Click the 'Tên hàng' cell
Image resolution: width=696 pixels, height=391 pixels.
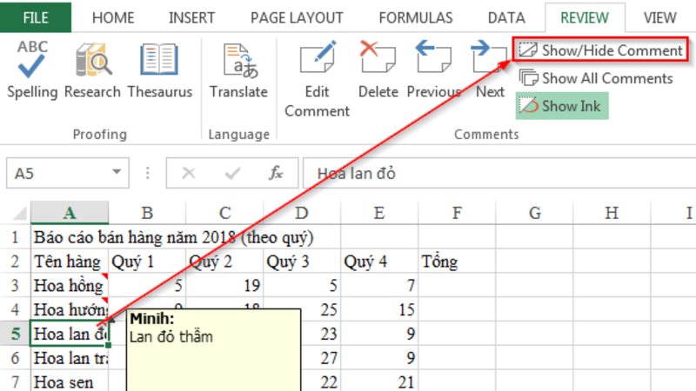70,262
